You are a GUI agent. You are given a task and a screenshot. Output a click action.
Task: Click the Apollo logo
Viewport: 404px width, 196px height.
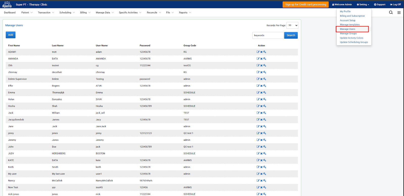[7, 5]
